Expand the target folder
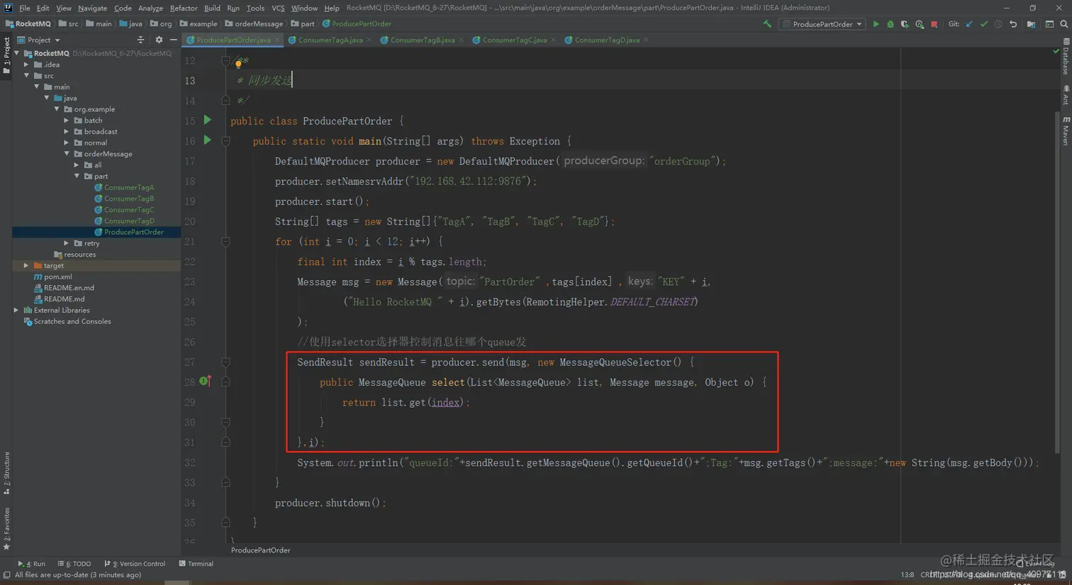Screen dimensions: 1072x585 27,266
